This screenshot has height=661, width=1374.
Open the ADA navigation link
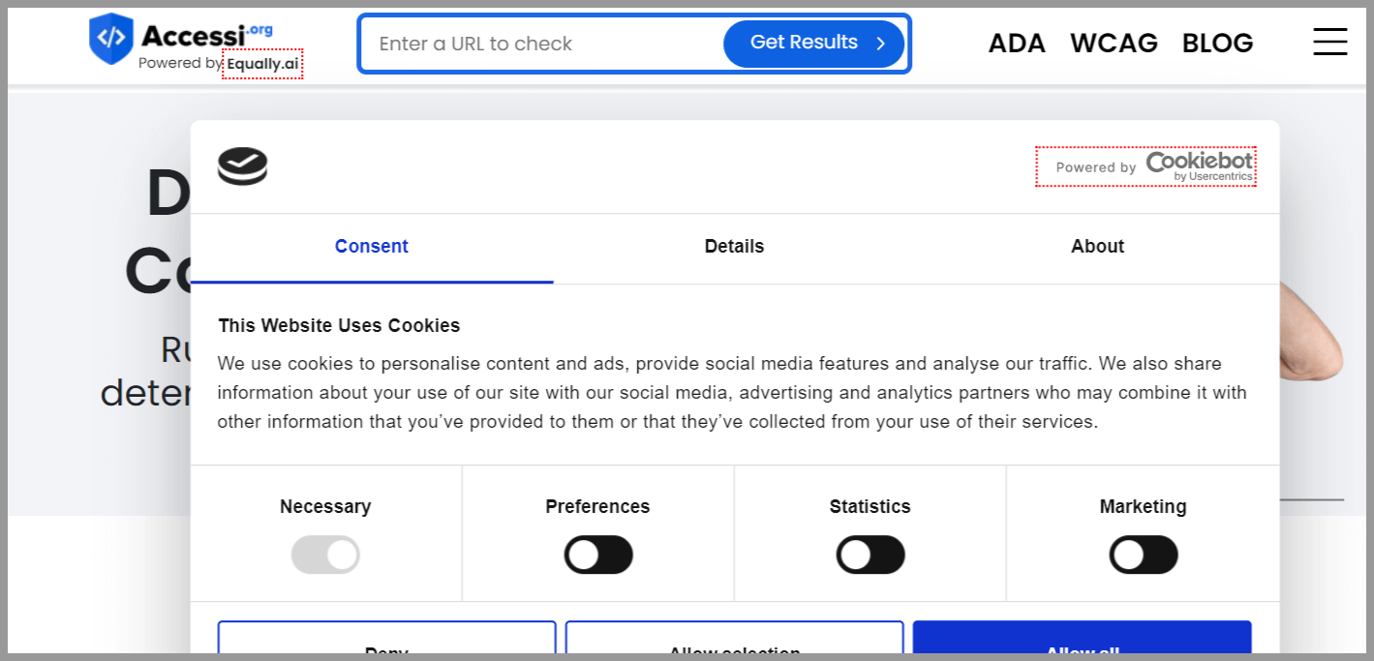pos(1017,44)
